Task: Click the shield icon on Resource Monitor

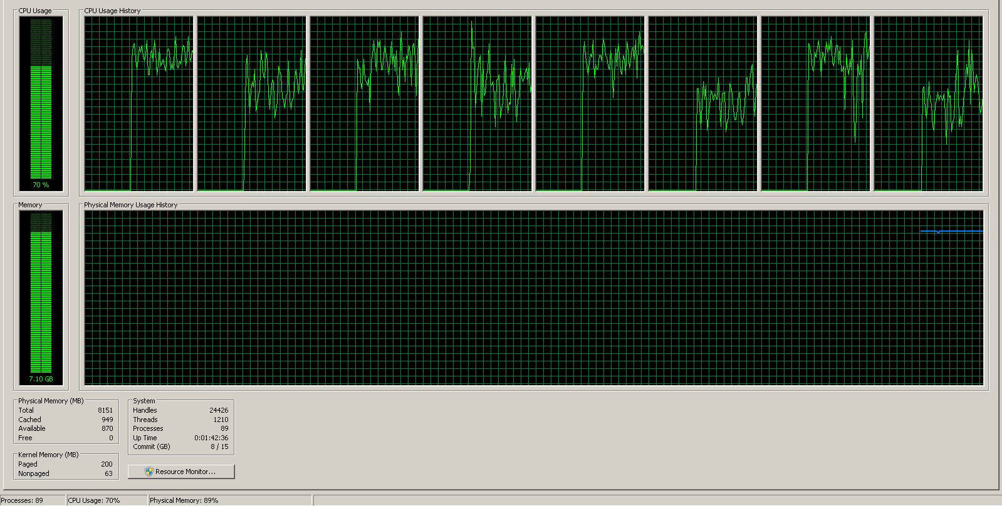Action: 149,472
